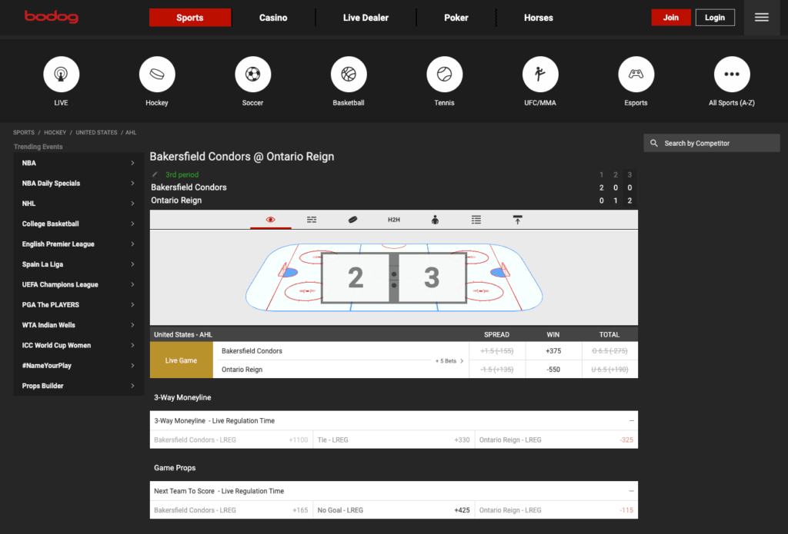Select the statistics bars tab icon
Screen dimensions: 788x534
click(312, 219)
